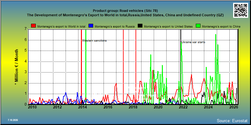The height and width of the screenshot is (125, 251).
Task: Click the subtitle about Montenegro's Export to World
Action: 125,15
